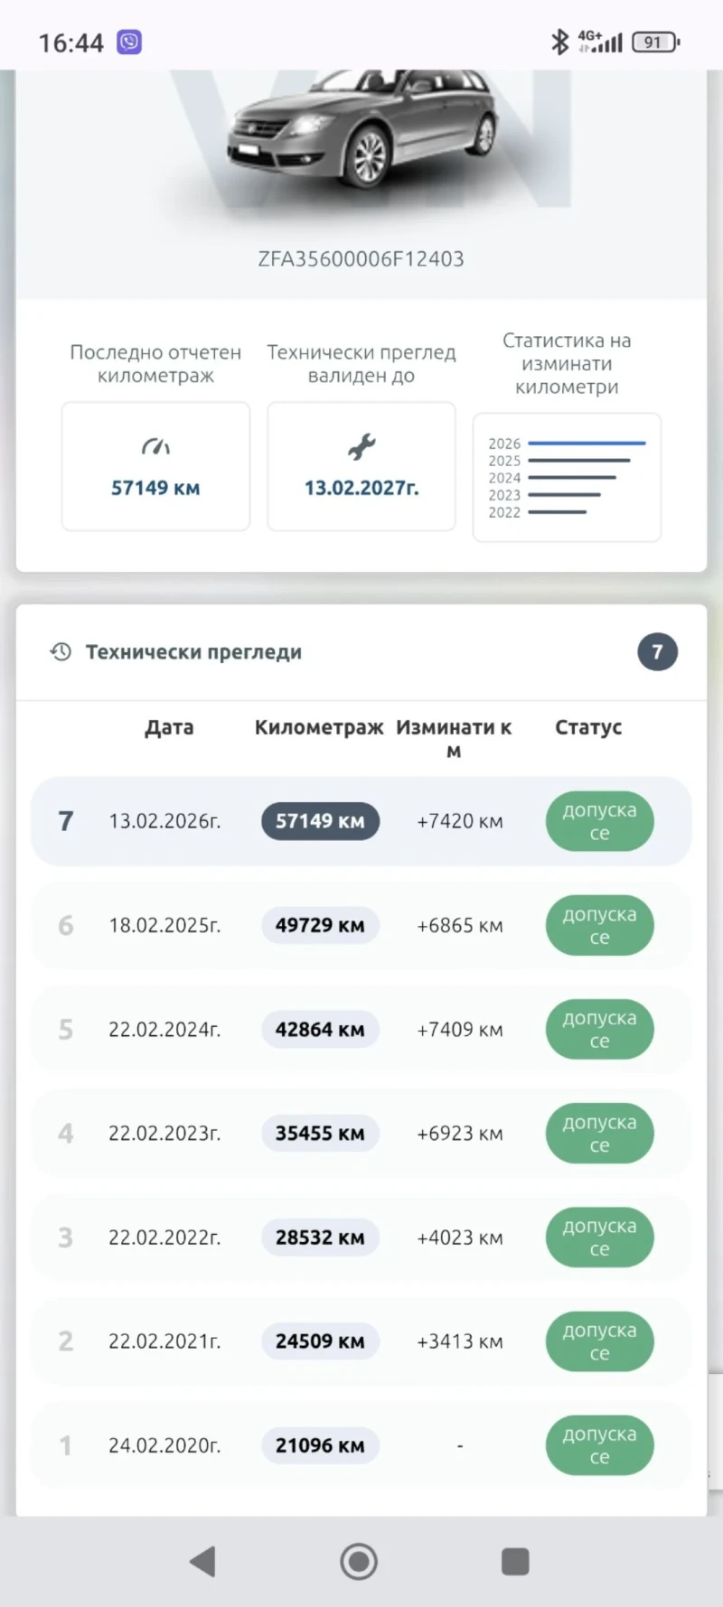The width and height of the screenshot is (723, 1607).
Task: Tap допуска се status for 18.02.2025
Action: (599, 926)
